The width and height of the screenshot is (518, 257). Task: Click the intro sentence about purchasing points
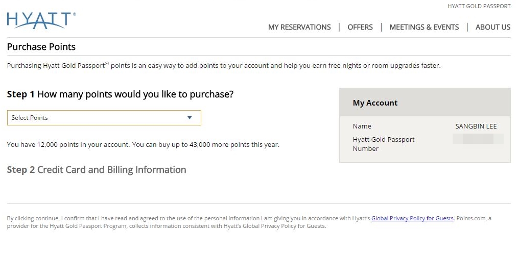(224, 65)
